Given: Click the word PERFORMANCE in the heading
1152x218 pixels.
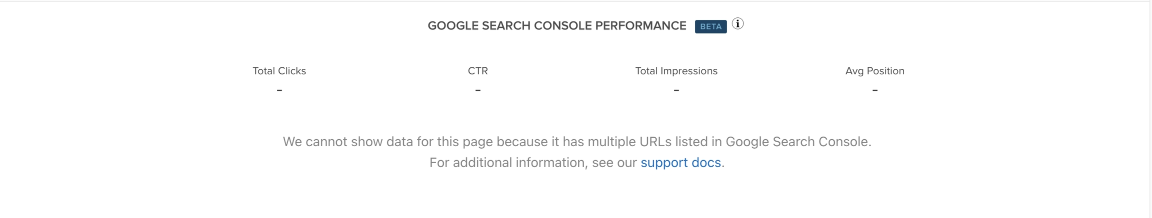Looking at the screenshot, I should [640, 26].
